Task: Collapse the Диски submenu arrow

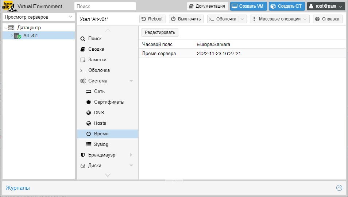Action: coord(131,166)
